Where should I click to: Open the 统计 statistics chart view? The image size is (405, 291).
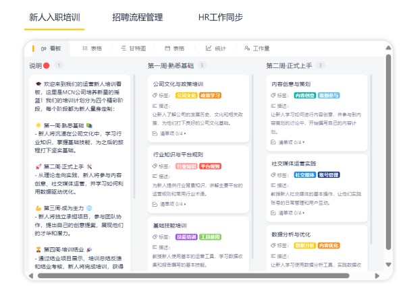(216, 48)
